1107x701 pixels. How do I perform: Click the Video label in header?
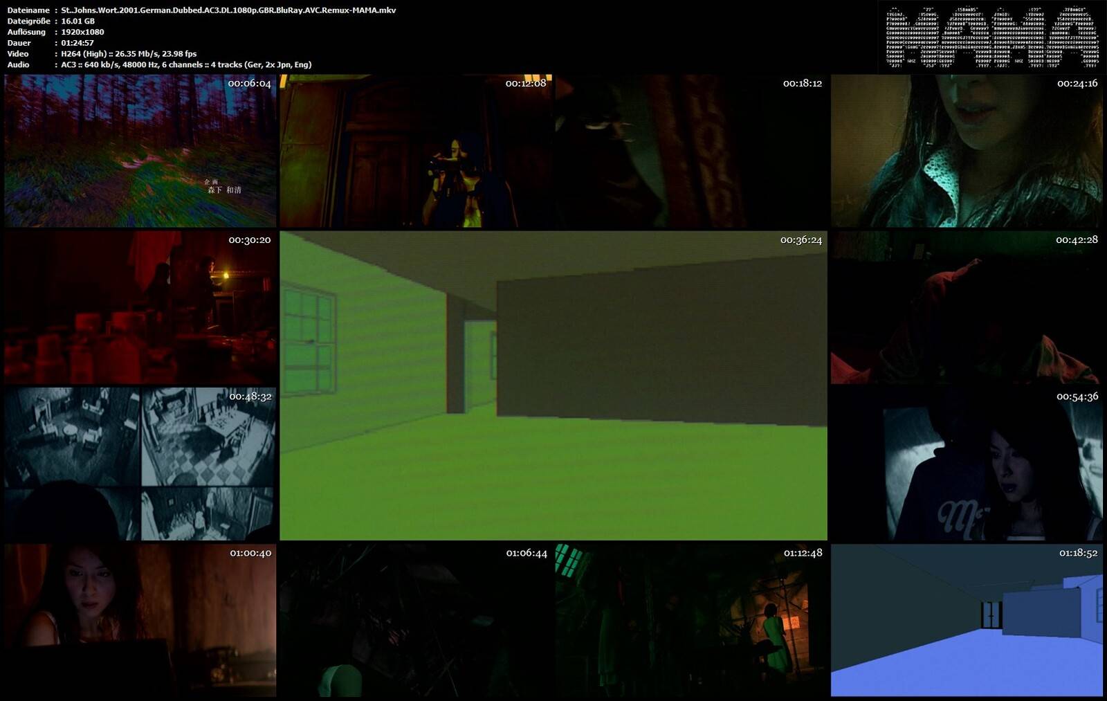18,54
